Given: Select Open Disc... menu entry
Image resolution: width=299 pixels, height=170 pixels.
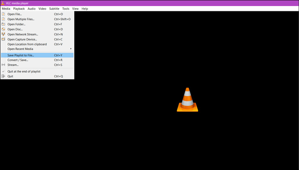Looking at the screenshot, I should click(37, 29).
